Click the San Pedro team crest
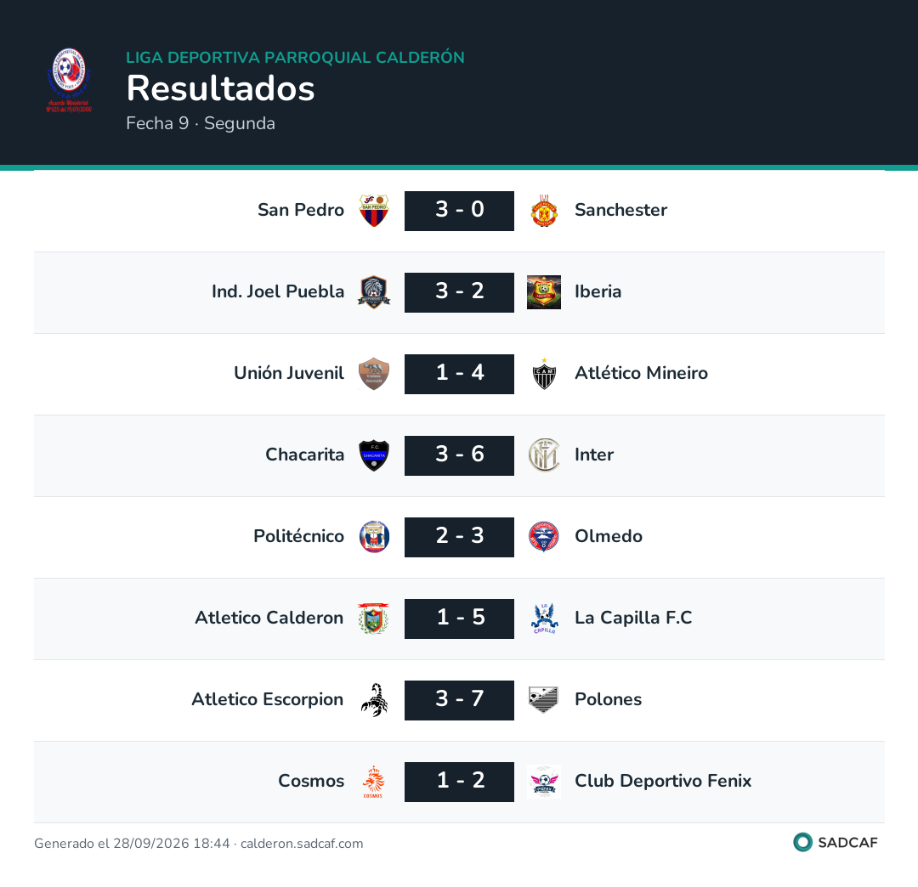This screenshot has height=887, width=918. pyautogui.click(x=374, y=211)
